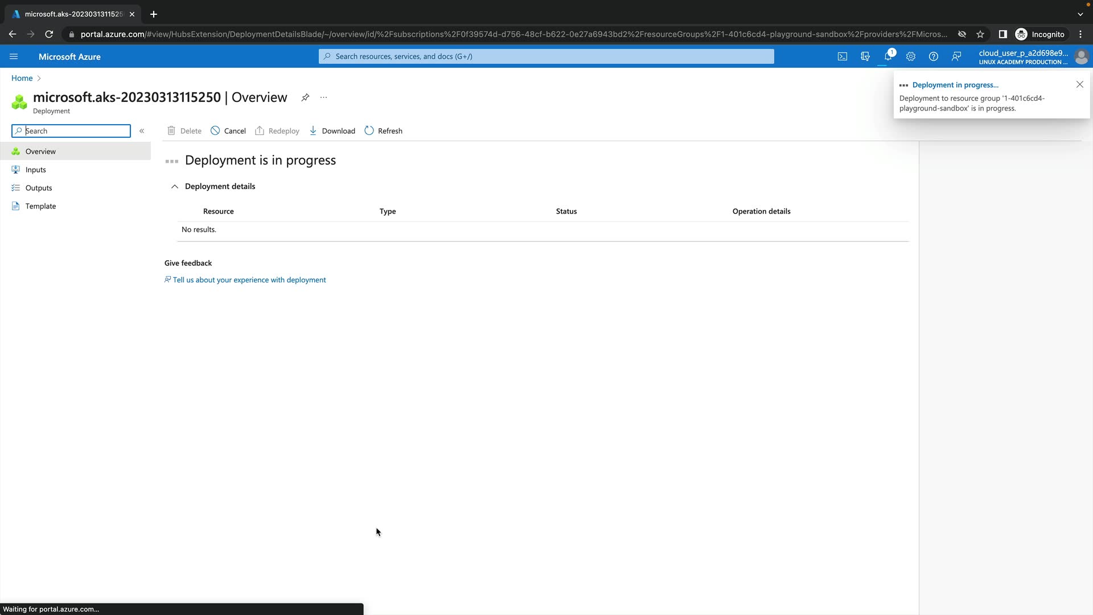Open the Template menu item

click(40, 206)
